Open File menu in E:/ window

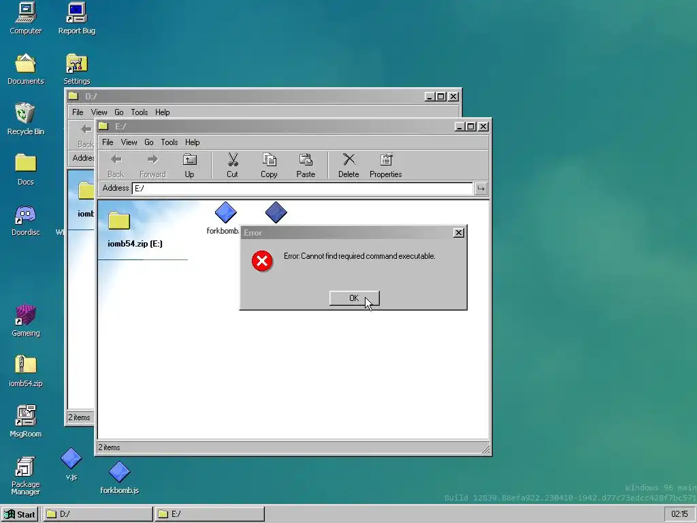point(108,142)
